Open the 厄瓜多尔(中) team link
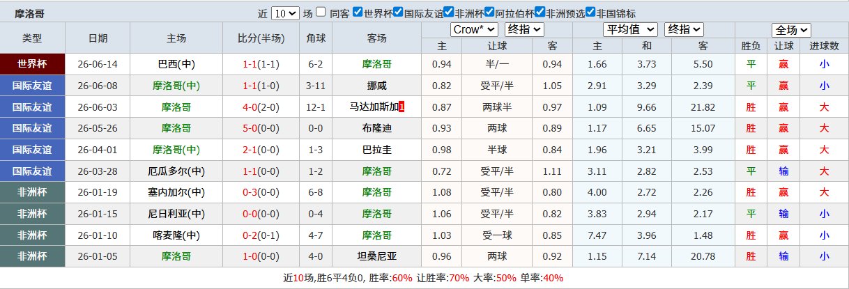The height and width of the screenshot is (289, 849). tap(176, 171)
